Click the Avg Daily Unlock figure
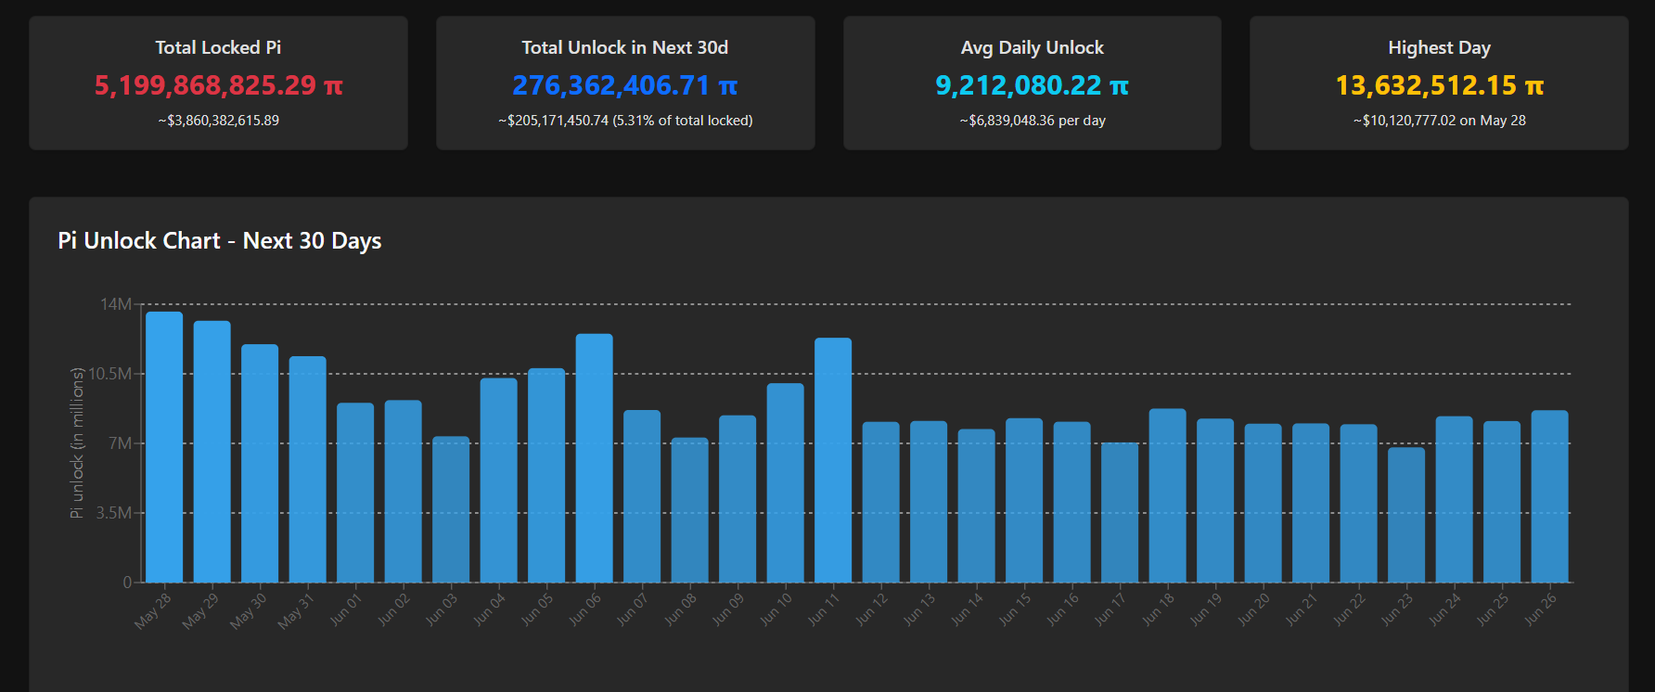 (x=1032, y=85)
